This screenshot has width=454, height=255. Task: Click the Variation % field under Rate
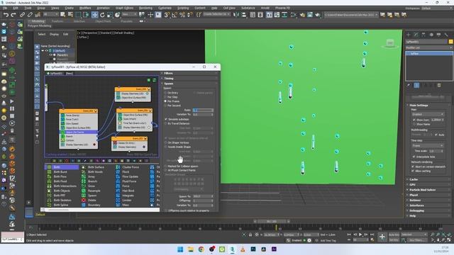[x=203, y=115]
